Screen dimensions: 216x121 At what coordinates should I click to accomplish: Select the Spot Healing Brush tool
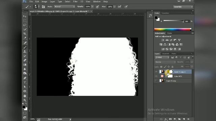pyautogui.click(x=25, y=43)
